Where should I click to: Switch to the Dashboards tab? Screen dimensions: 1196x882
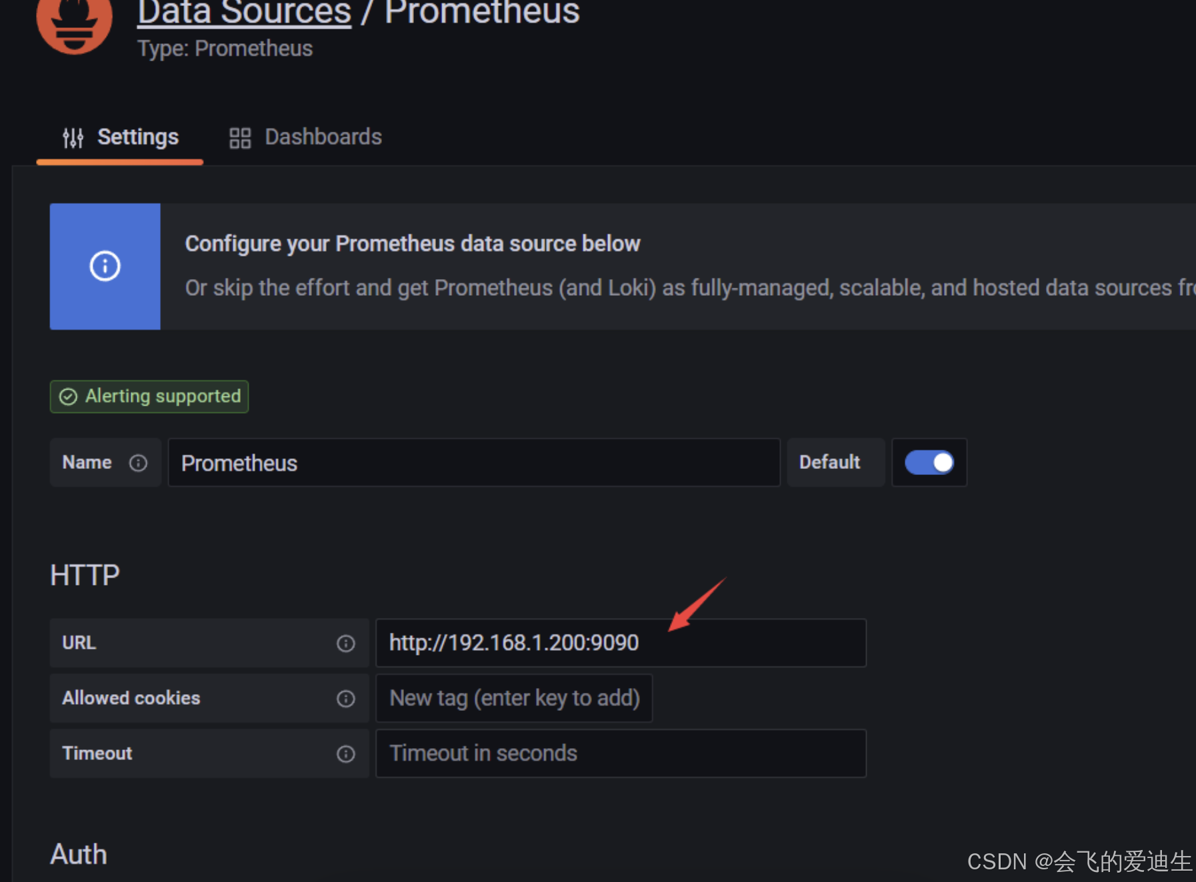[305, 138]
